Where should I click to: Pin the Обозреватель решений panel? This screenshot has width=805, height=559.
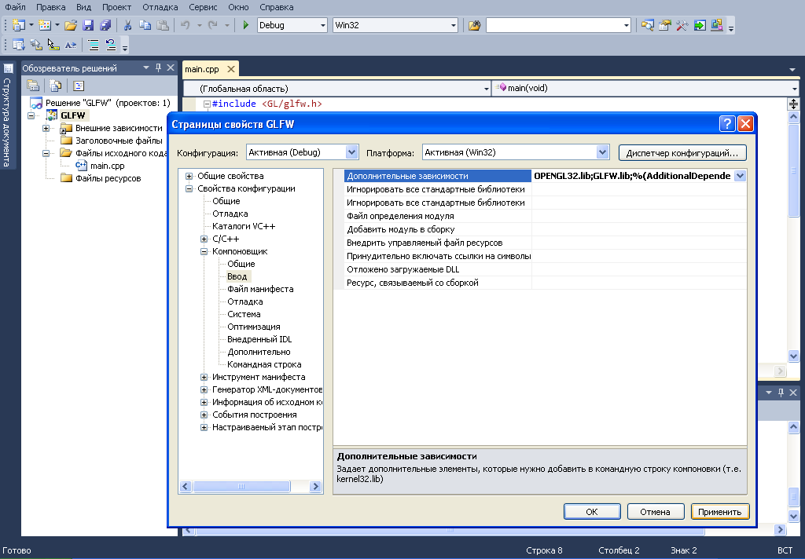click(x=158, y=68)
